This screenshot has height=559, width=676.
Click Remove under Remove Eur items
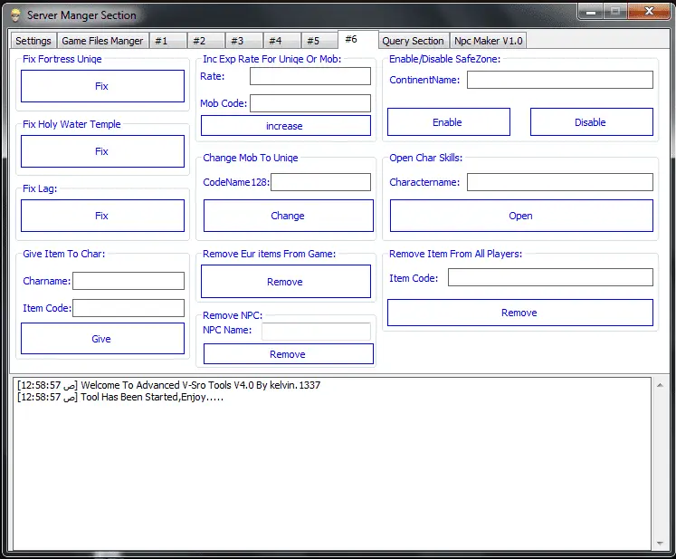pos(286,282)
